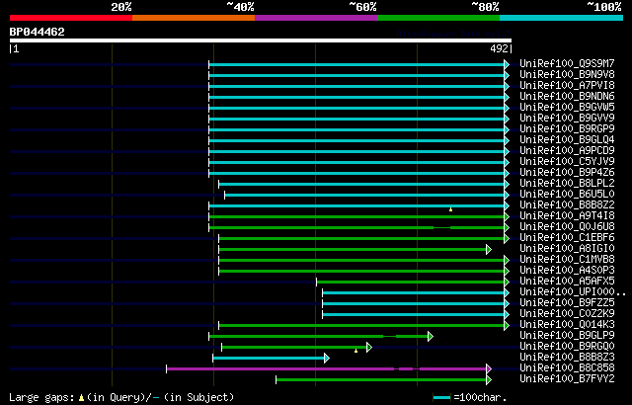Select the UniRef100_A9T4I8 label
The height and width of the screenshot is (405, 632).
point(567,216)
